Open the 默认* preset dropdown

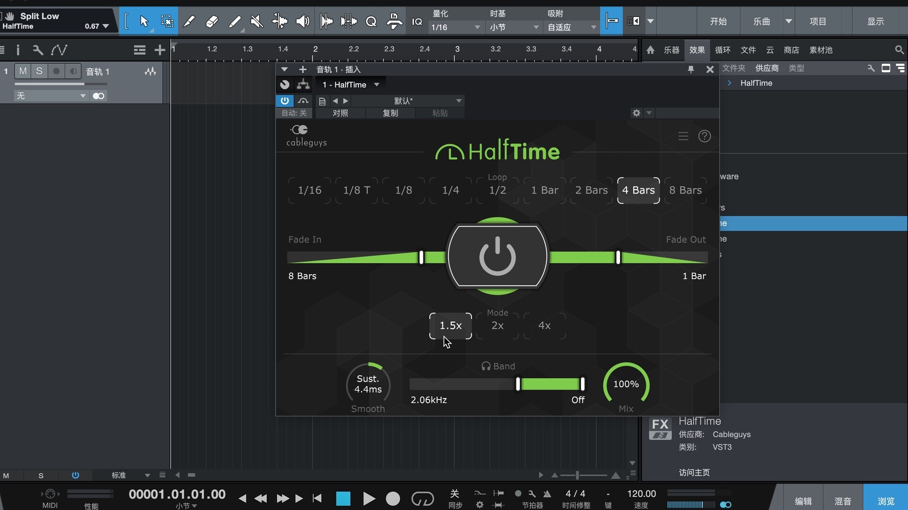[408, 101]
